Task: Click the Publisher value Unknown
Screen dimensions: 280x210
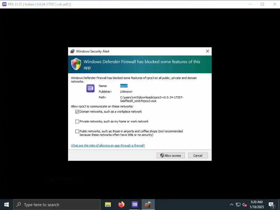Action: pos(126,92)
